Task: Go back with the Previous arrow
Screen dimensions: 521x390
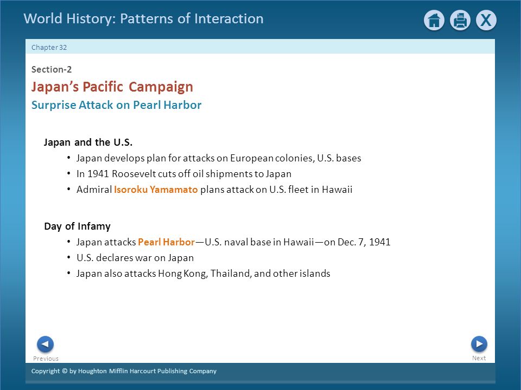Action: point(45,344)
